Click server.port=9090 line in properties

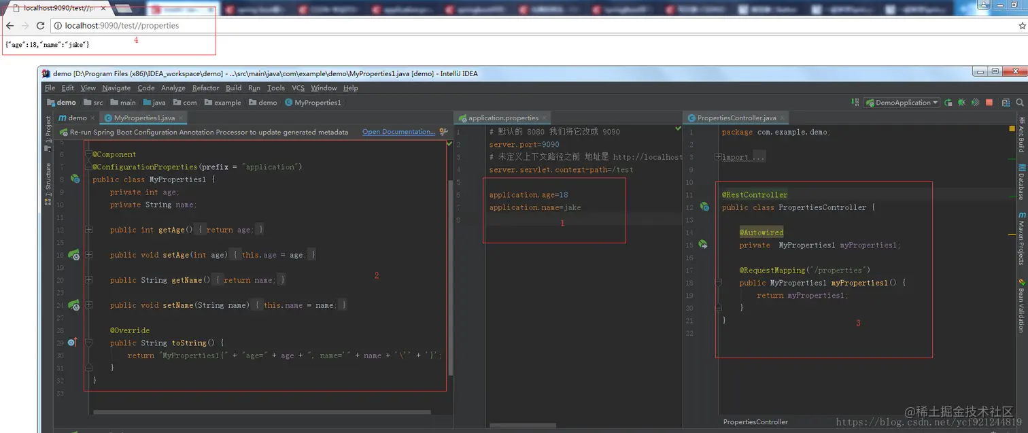pos(524,145)
